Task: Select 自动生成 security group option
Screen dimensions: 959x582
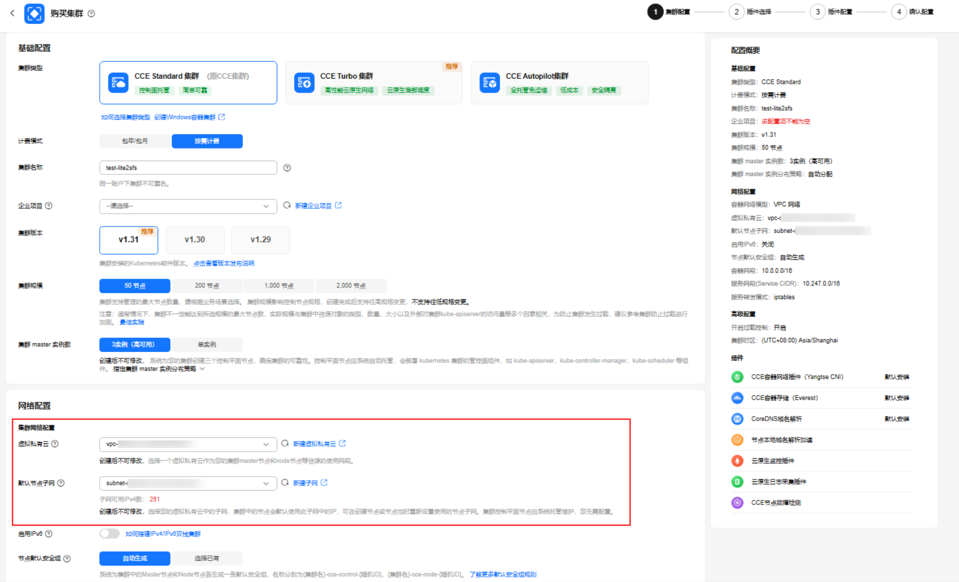Action: (x=135, y=558)
